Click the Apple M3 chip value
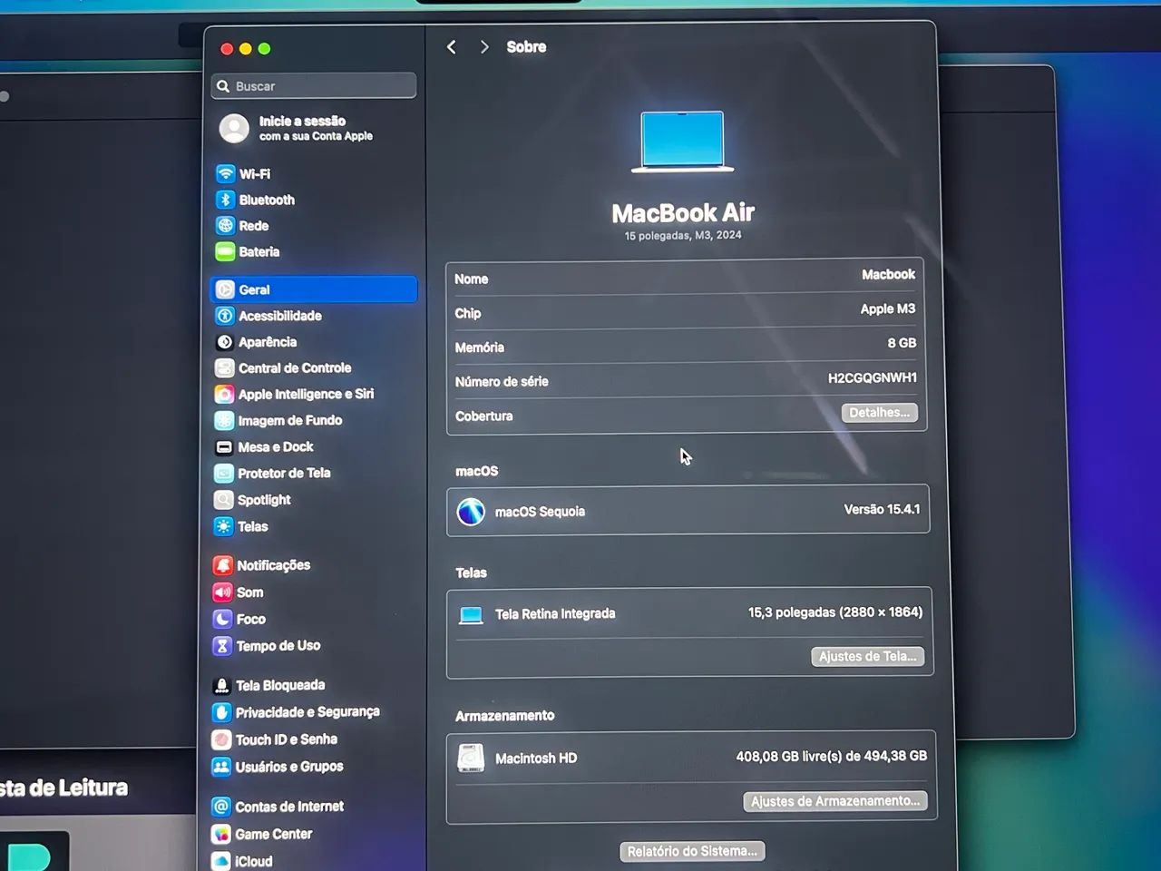Viewport: 1161px width, 871px height. coord(887,308)
